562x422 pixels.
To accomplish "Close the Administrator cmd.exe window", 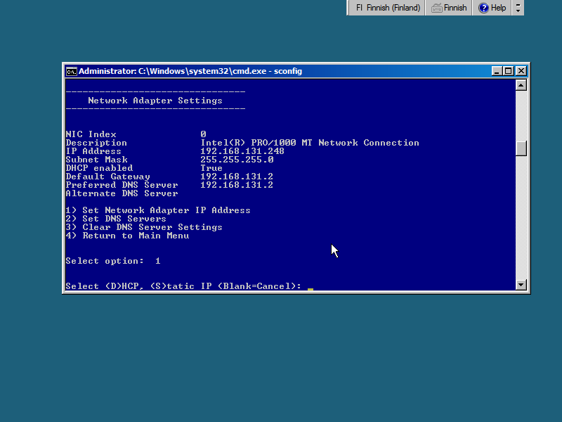I will tap(521, 71).
